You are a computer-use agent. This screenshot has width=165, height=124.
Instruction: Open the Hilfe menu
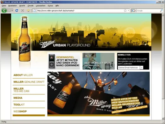click(57, 6)
